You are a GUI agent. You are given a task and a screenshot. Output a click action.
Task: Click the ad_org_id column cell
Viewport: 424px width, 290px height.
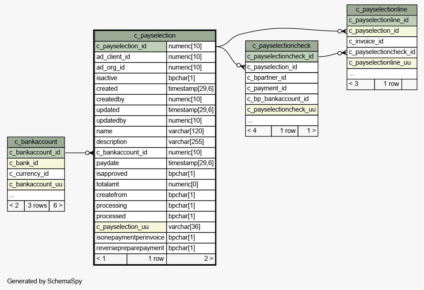[x=130, y=67]
